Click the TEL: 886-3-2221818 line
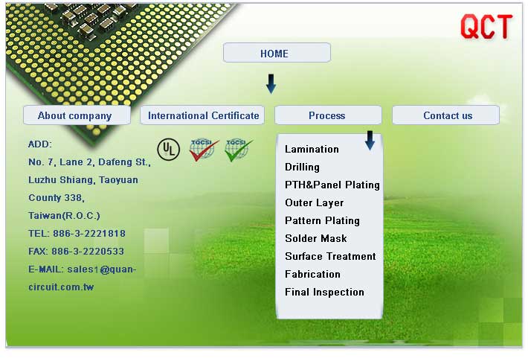 (77, 234)
